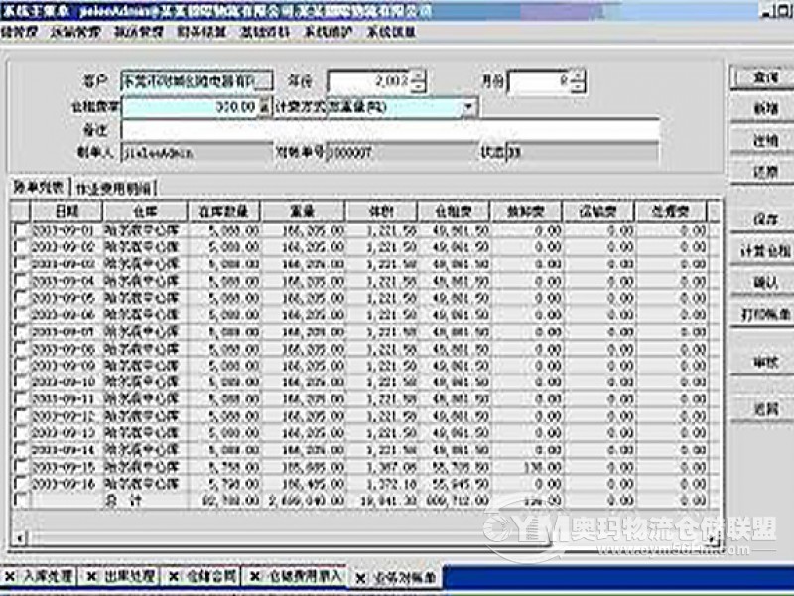The height and width of the screenshot is (596, 794).
Task: Open the 系统维护 menu
Action: coord(328,32)
